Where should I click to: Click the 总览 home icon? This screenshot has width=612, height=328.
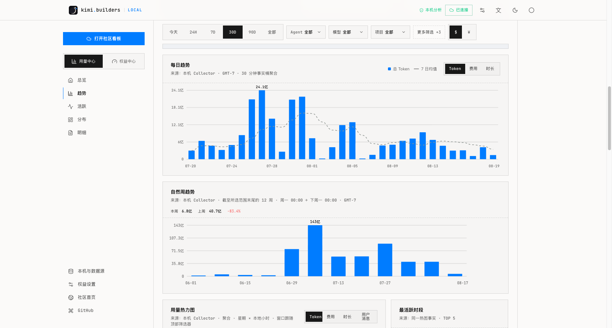tap(71, 80)
